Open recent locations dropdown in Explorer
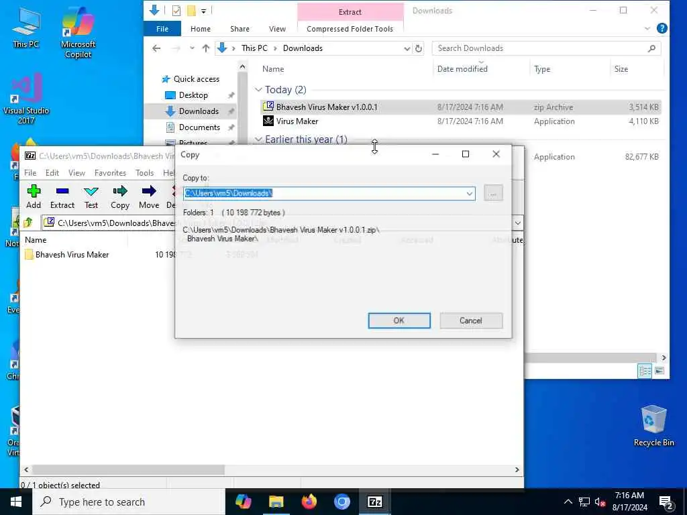Image resolution: width=687 pixels, height=515 pixels. click(192, 48)
